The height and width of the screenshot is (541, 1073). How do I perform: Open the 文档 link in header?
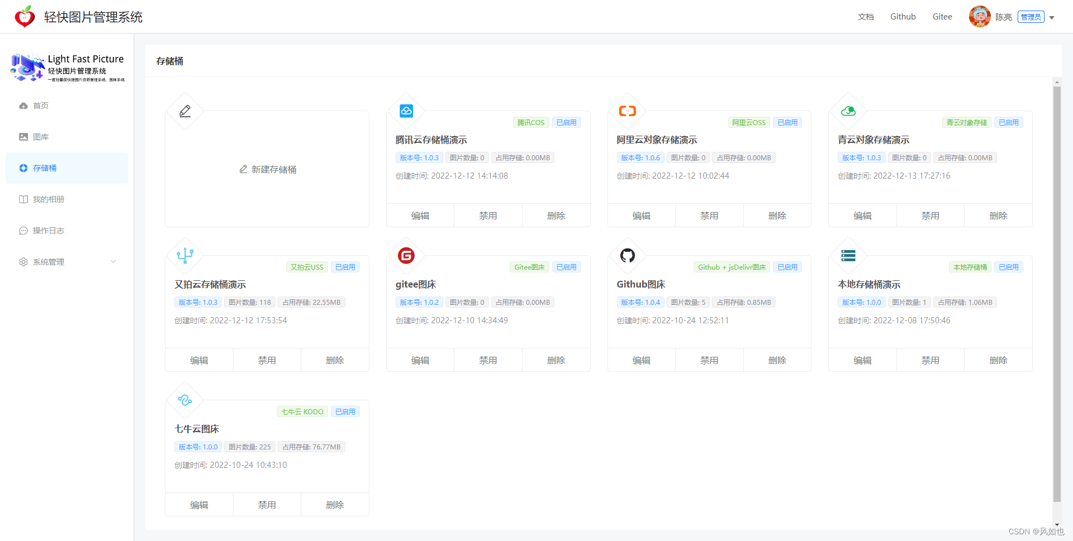[x=866, y=17]
